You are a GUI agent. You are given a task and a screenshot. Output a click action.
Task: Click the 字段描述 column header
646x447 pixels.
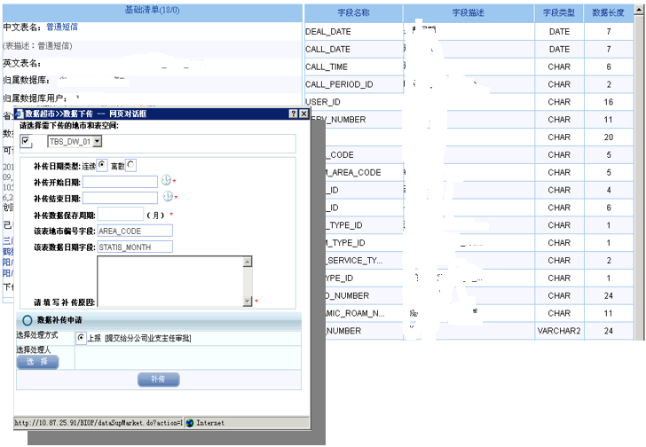(x=469, y=12)
